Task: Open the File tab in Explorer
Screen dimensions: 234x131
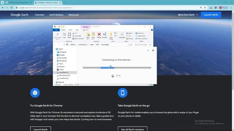Action: (x=56, y=30)
